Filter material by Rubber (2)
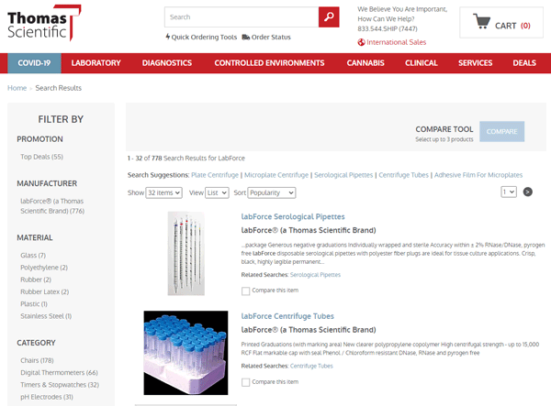 [36, 280]
